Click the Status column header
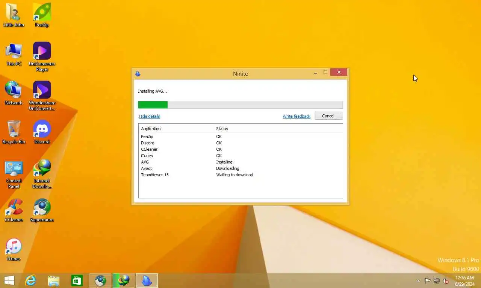This screenshot has width=481, height=288. pyautogui.click(x=278, y=129)
